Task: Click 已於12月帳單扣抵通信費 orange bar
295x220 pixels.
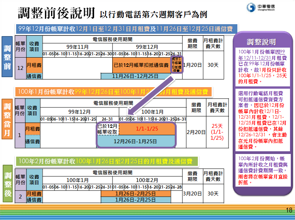Action: point(141,65)
